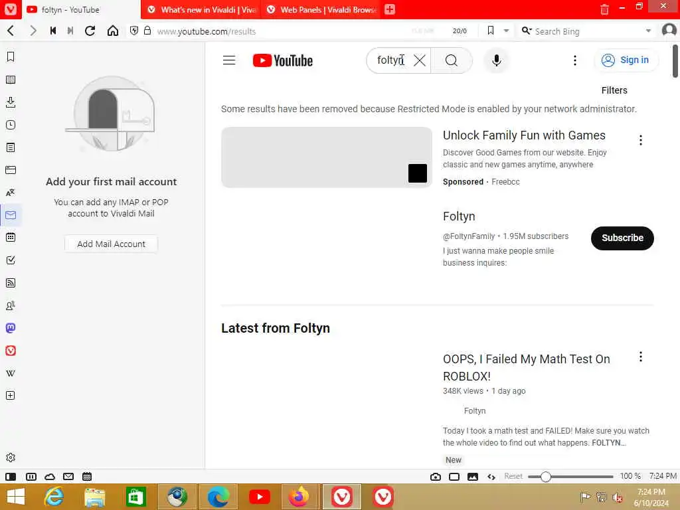Open the Contacts panel
The width and height of the screenshot is (680, 510).
click(11, 305)
